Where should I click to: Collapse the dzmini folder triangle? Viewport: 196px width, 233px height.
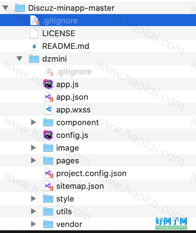tap(19, 59)
